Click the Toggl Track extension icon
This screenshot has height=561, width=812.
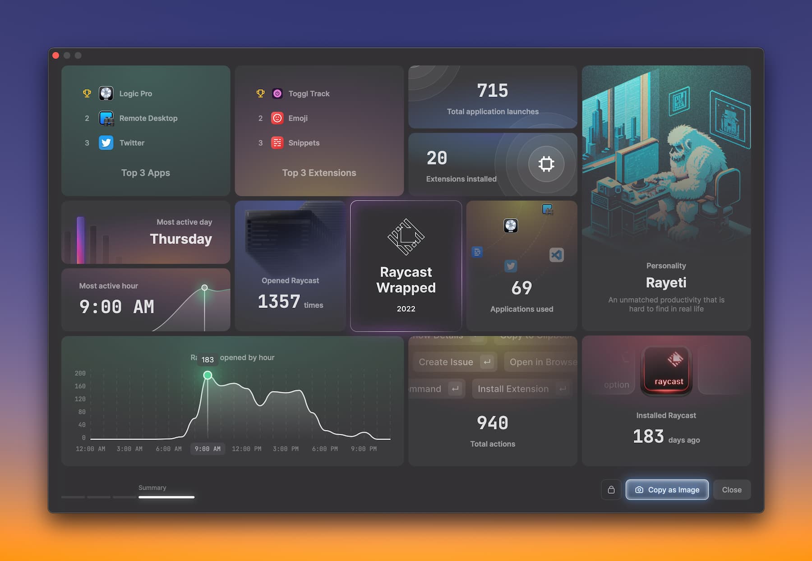277,93
